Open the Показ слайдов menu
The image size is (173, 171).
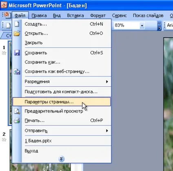[148, 16]
